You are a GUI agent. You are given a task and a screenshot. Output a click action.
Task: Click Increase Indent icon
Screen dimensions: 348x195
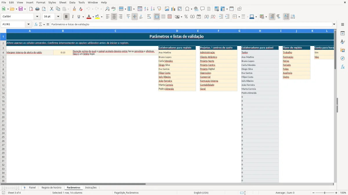[221, 17]
